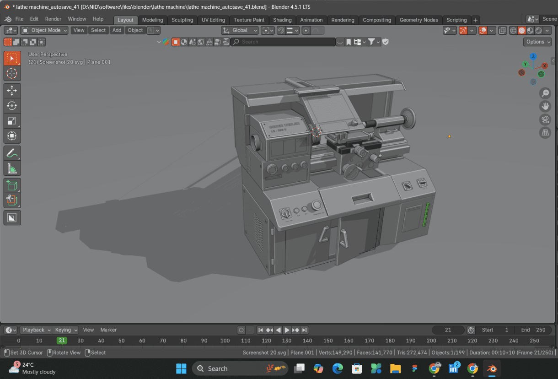The width and height of the screenshot is (558, 379).
Task: Select the Rotate tool
Action: tap(12, 106)
